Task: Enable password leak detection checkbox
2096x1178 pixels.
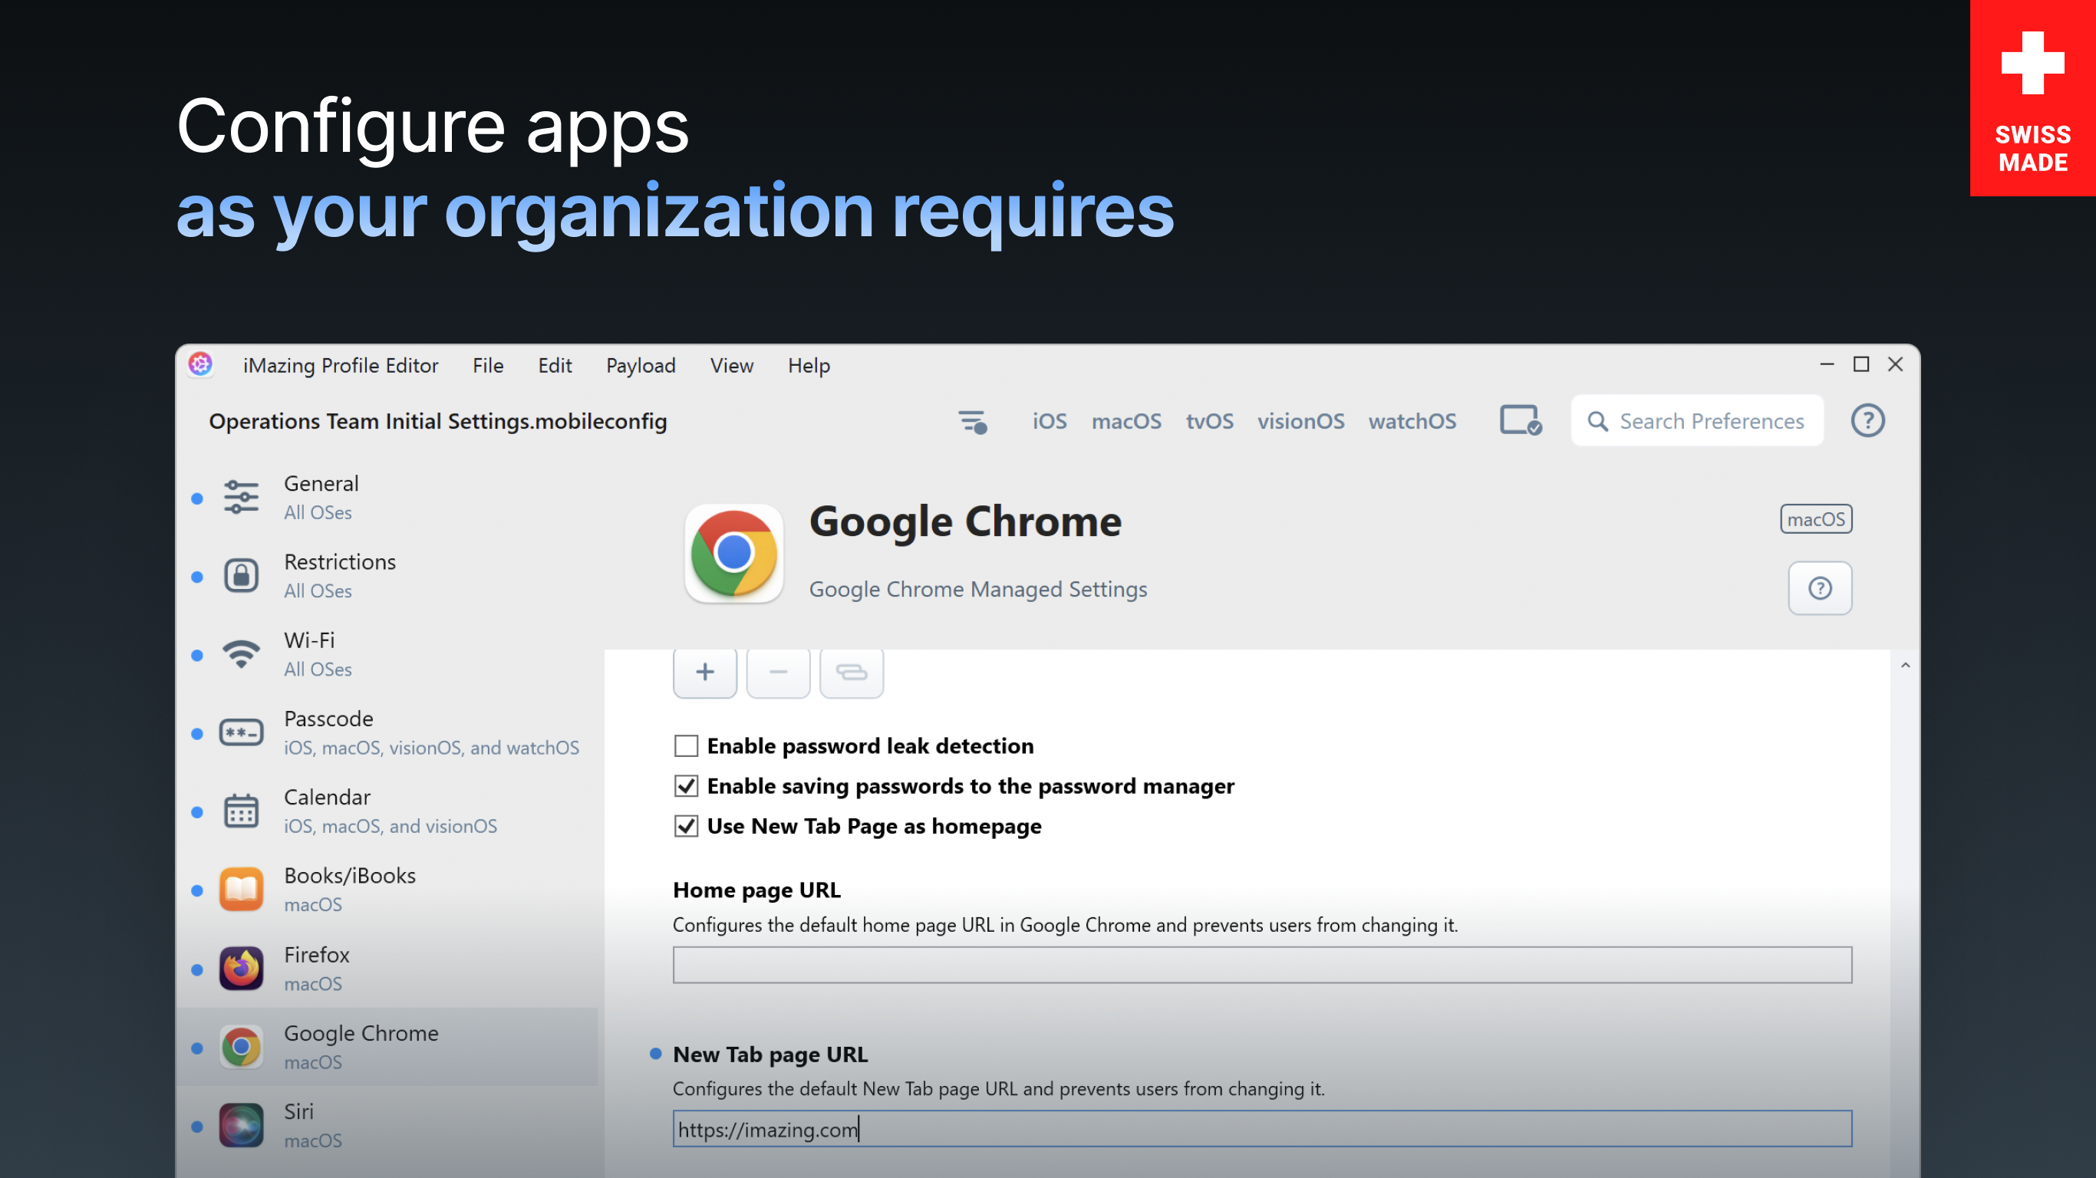Action: (x=686, y=746)
